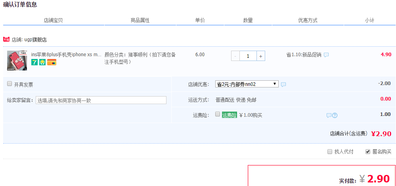Open the phone case product thumbnail
This screenshot has width=396, height=186.
[17, 61]
